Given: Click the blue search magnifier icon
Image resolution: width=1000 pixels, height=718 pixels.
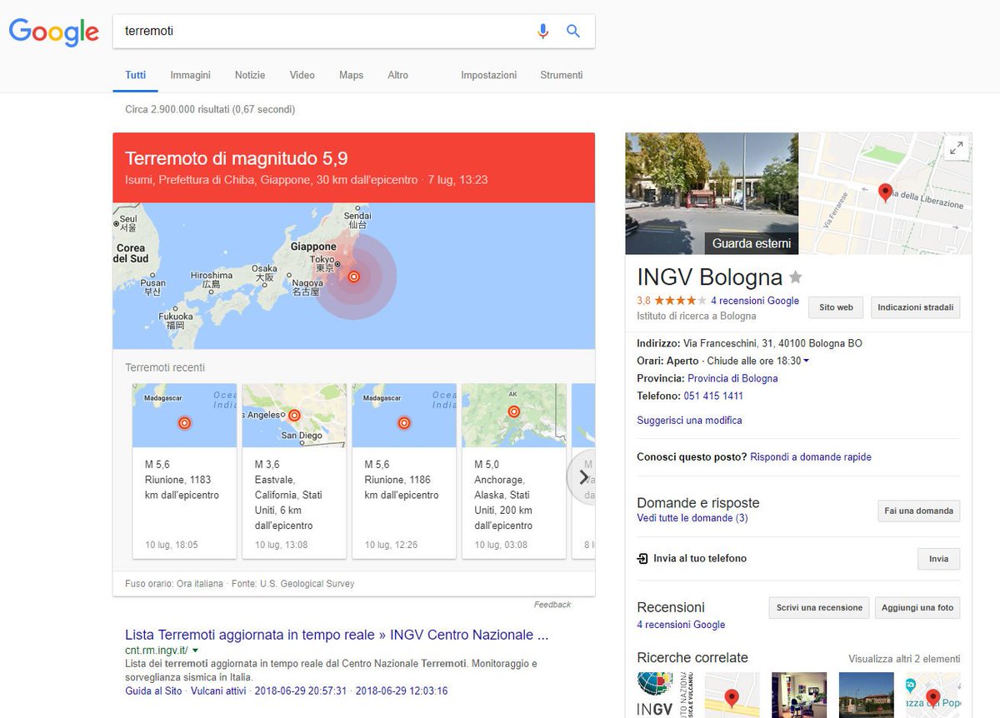Looking at the screenshot, I should [x=573, y=31].
